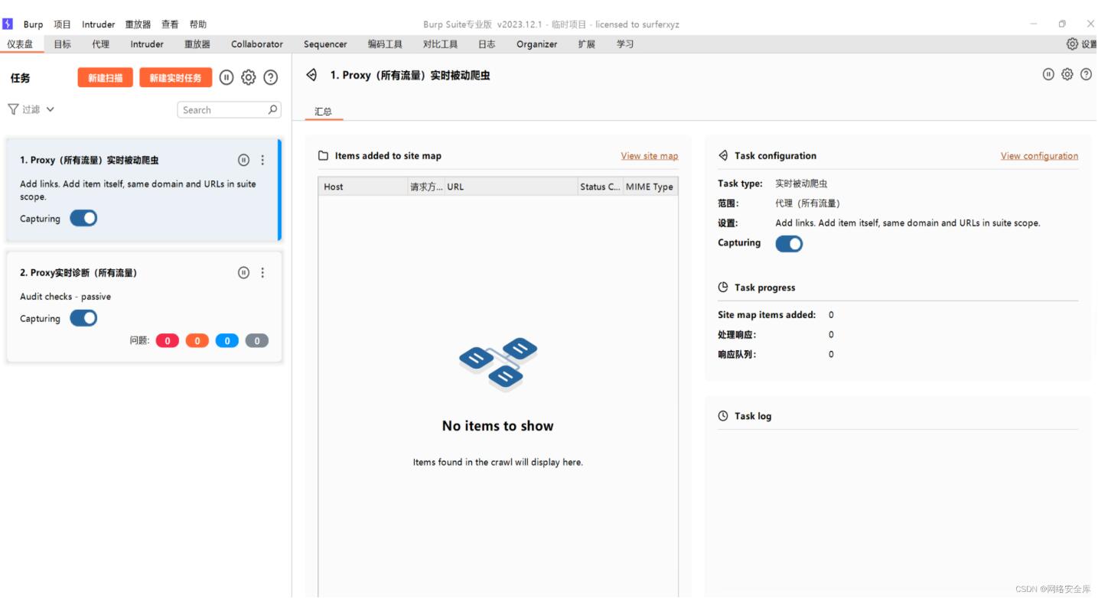Click the 新建扫描 button

(105, 77)
